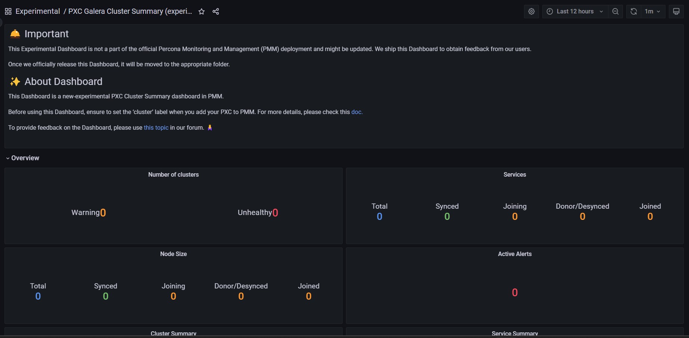Screen dimensions: 689x338
Task: Open dashboard settings gear
Action: pyautogui.click(x=531, y=12)
